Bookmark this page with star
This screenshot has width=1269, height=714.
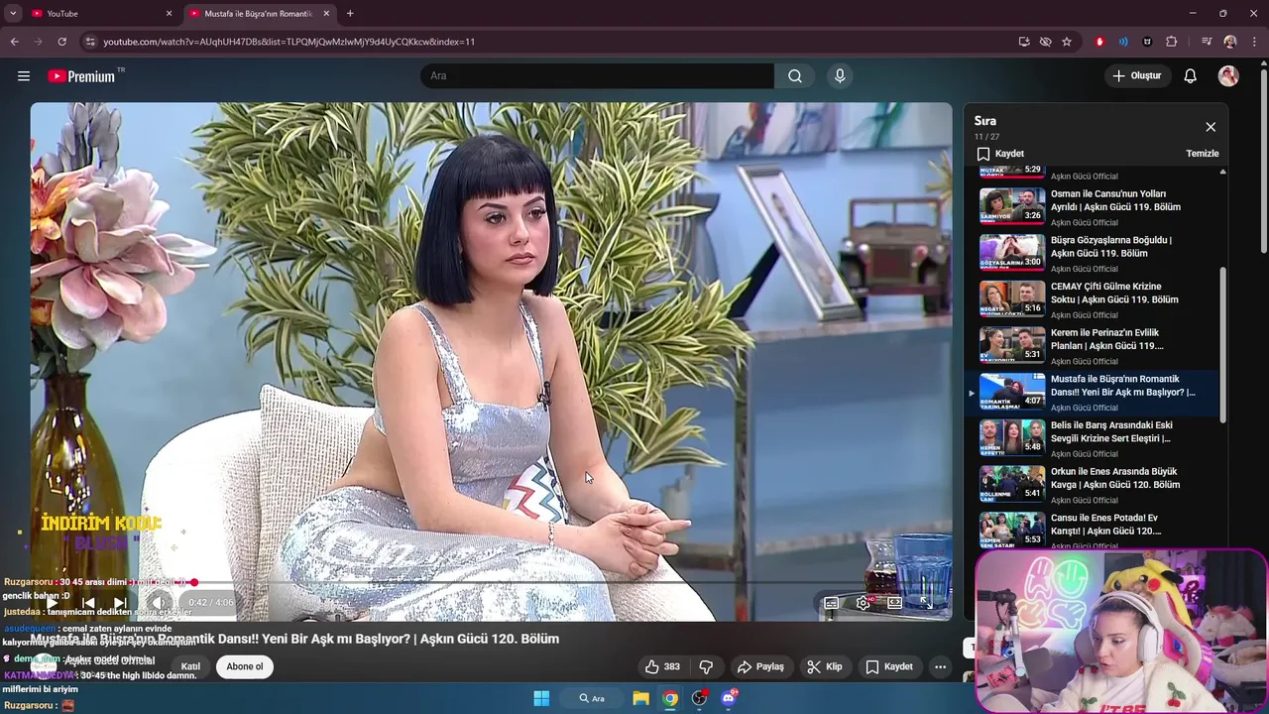(x=1067, y=42)
